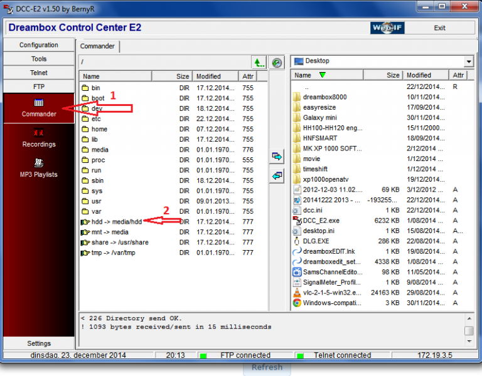This screenshot has height=376, width=482.
Task: Expand the Telnet sidebar section
Action: point(39,73)
